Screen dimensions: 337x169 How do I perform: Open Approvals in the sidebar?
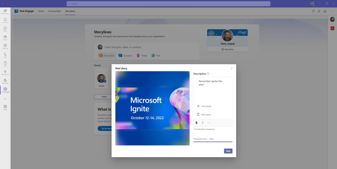point(5,80)
